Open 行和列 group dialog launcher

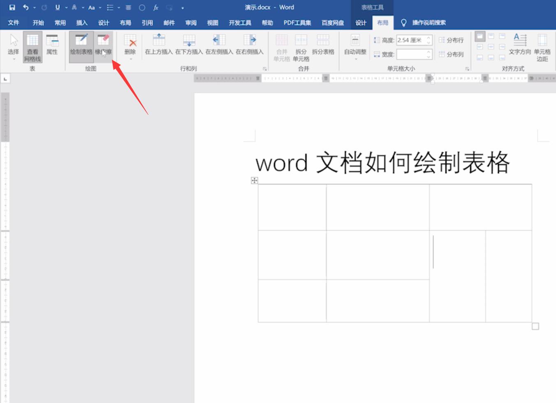[264, 69]
